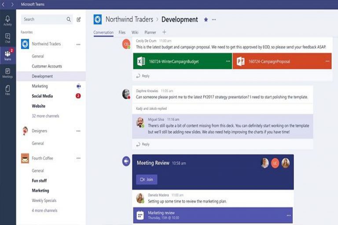Screen dimensions: 338x225
Task: Expand 32 more channels in Northwind Traders
Action: [x=45, y=116]
